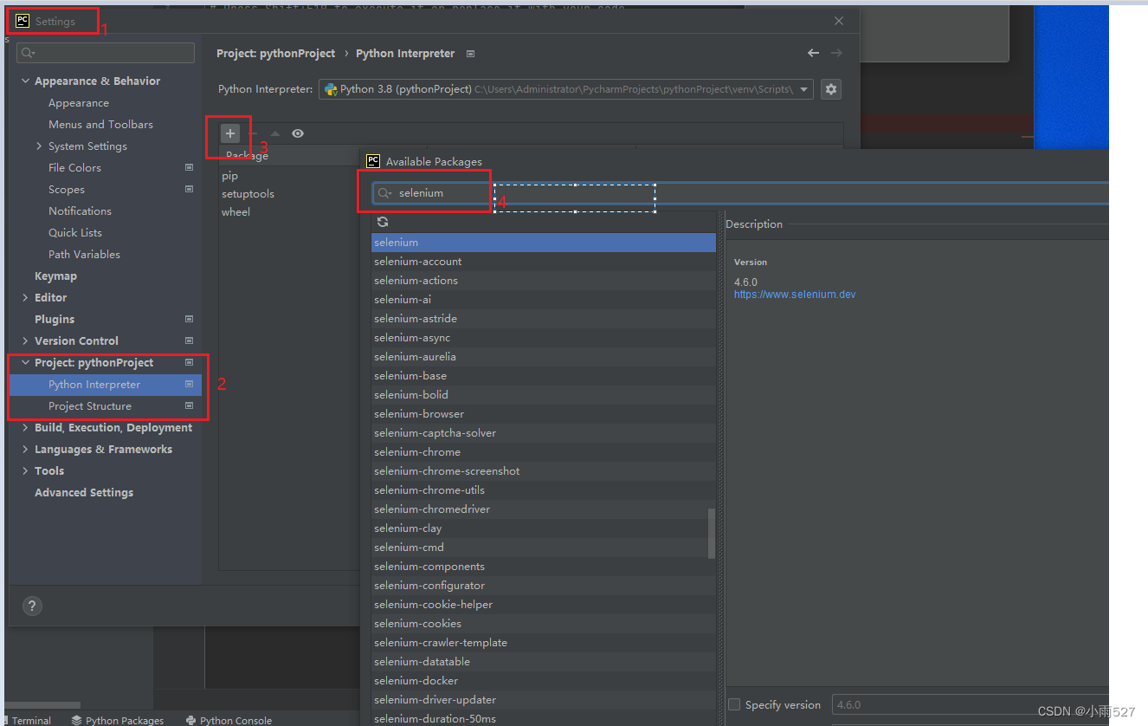Enable the Specify version checkbox
The width and height of the screenshot is (1148, 726).
coord(734,704)
